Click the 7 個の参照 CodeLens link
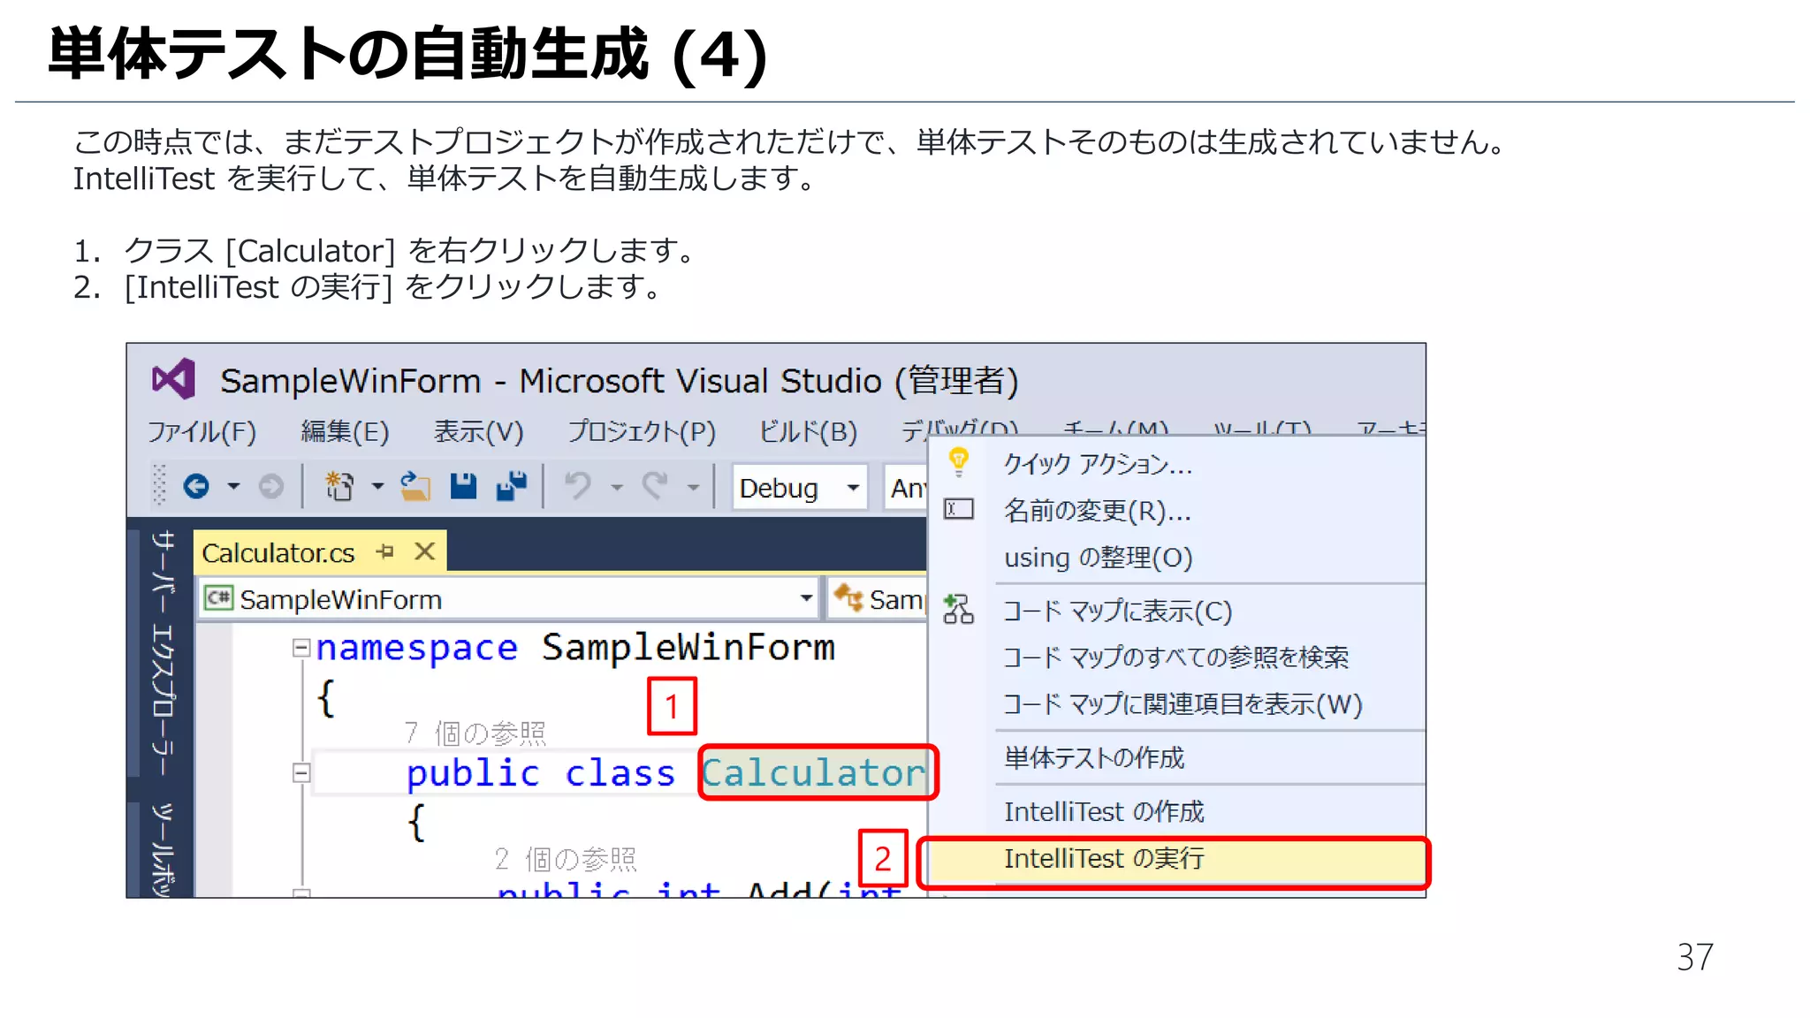 pyautogui.click(x=475, y=733)
